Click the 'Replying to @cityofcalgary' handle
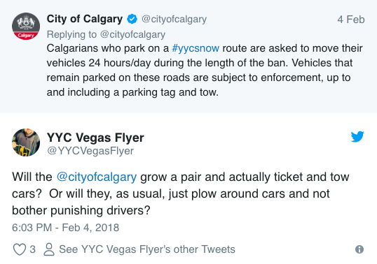Image resolution: width=377 pixels, height=264 pixels. [132, 34]
